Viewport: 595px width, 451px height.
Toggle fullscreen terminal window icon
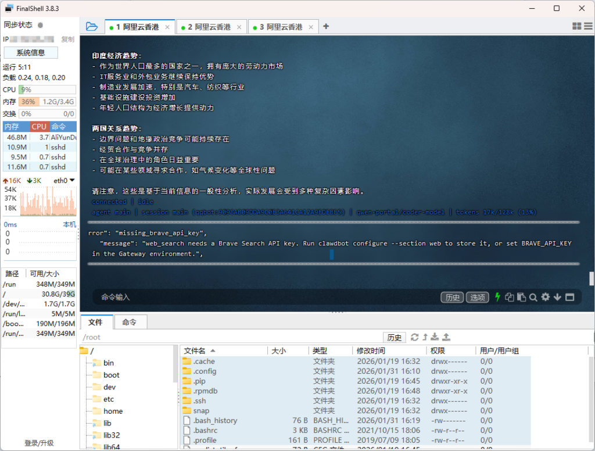click(x=569, y=297)
